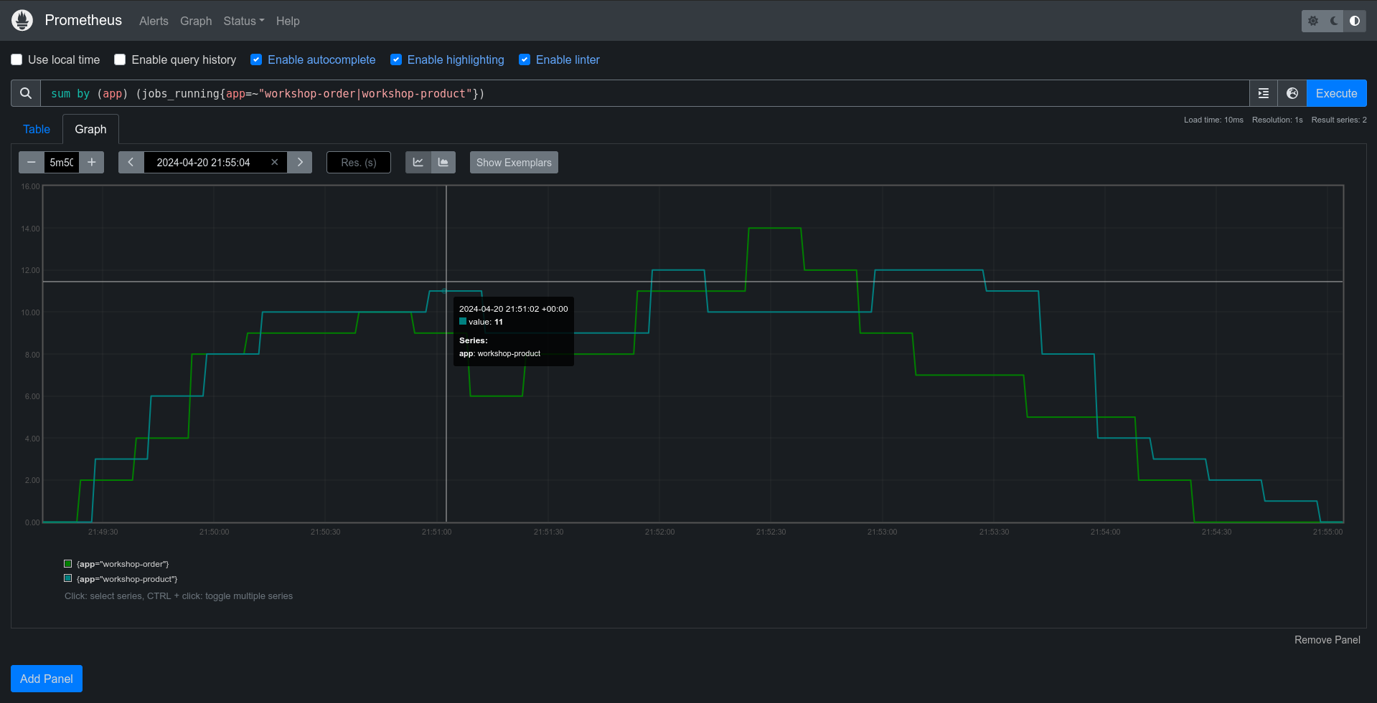Image resolution: width=1377 pixels, height=703 pixels.
Task: Expand the Status dropdown menu
Action: pos(244,21)
